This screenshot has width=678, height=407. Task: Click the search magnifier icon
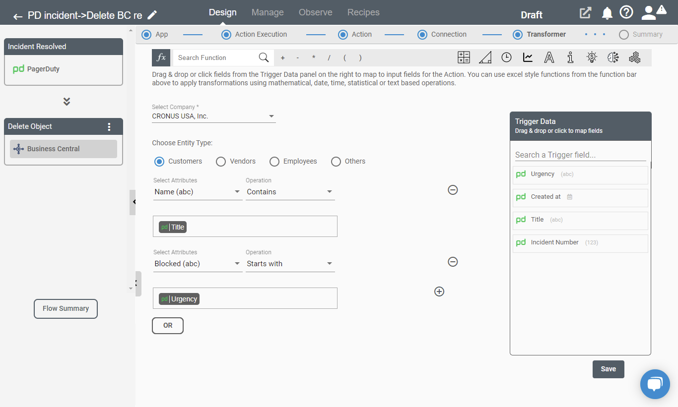click(264, 58)
